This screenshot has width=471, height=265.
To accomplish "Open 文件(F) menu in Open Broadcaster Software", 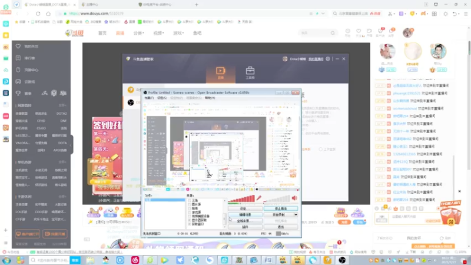I will 149,98.
